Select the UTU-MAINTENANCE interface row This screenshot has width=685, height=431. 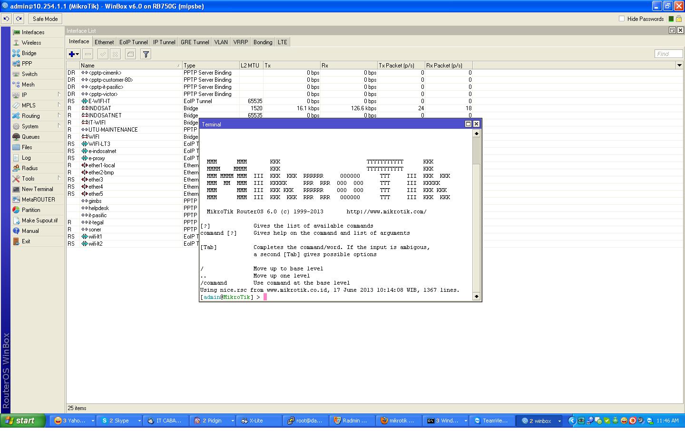[133, 130]
